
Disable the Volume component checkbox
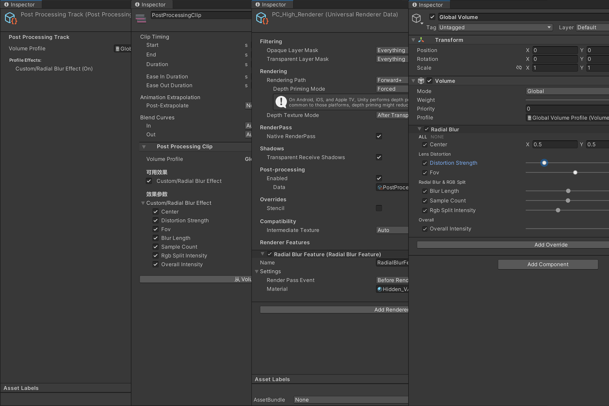tap(429, 81)
